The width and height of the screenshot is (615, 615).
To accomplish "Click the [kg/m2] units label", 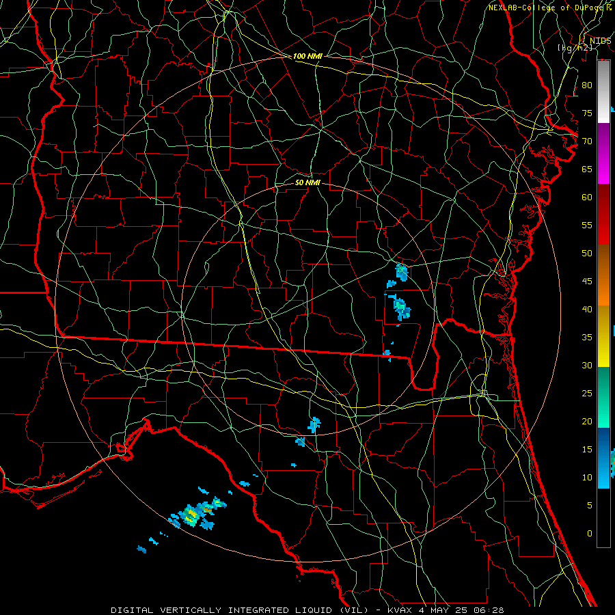I will coord(575,47).
